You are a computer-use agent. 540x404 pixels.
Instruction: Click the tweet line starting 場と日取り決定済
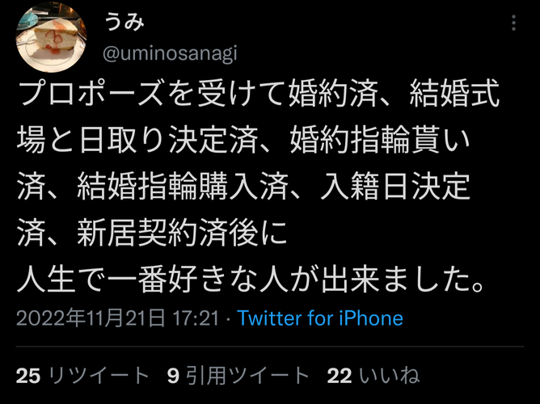point(243,140)
